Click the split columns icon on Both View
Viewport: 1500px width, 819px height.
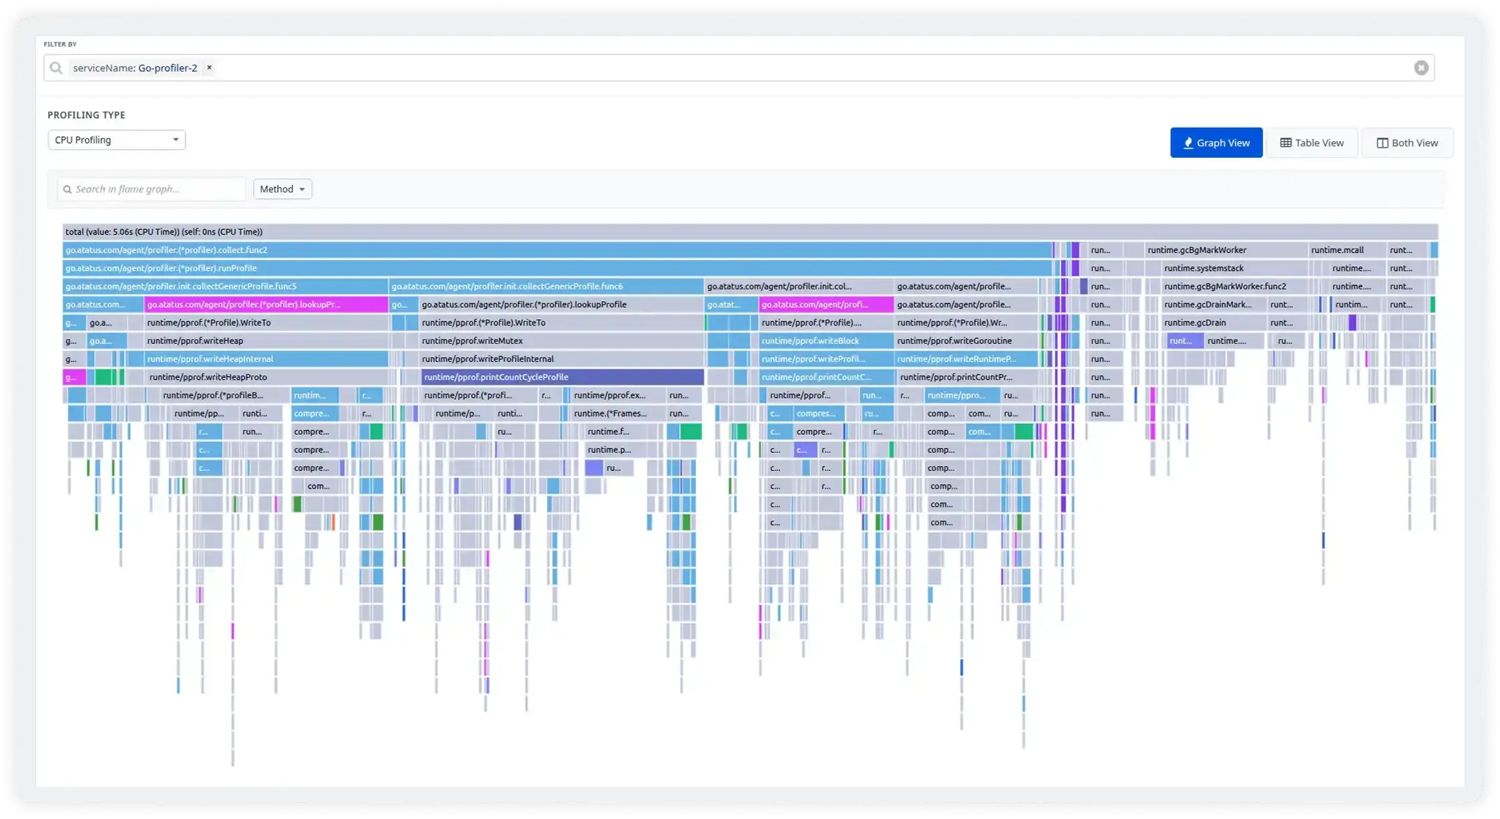tap(1382, 143)
